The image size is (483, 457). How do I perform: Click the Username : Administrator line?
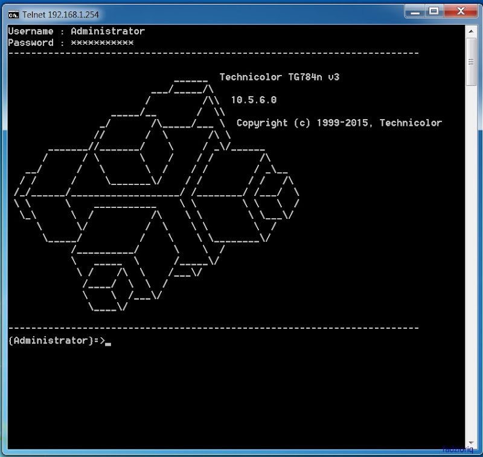tap(77, 31)
